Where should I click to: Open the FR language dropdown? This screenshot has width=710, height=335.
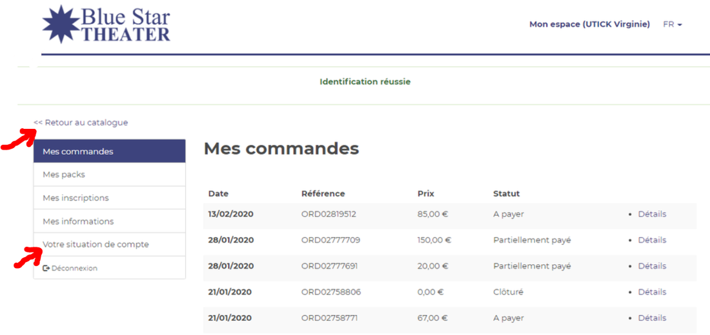coord(672,24)
